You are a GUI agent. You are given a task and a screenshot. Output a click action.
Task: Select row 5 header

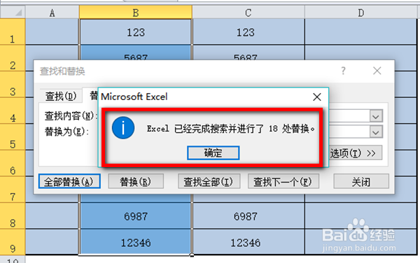(13, 136)
